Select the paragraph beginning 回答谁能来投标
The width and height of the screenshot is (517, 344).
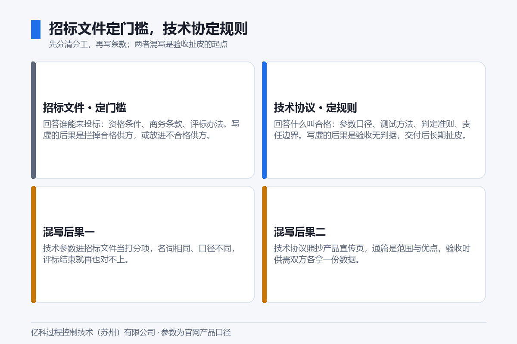coord(141,130)
